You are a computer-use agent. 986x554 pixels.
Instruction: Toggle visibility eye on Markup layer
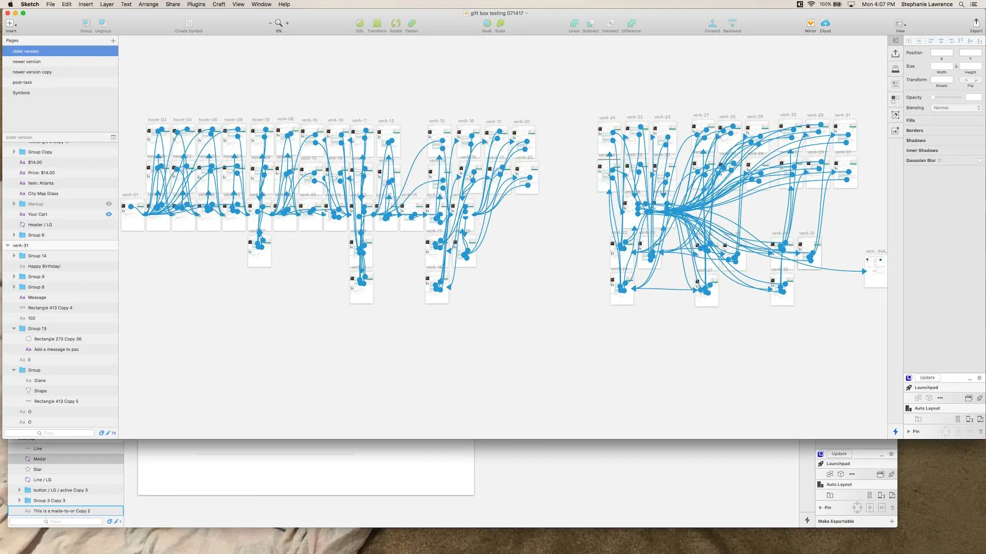(x=108, y=204)
